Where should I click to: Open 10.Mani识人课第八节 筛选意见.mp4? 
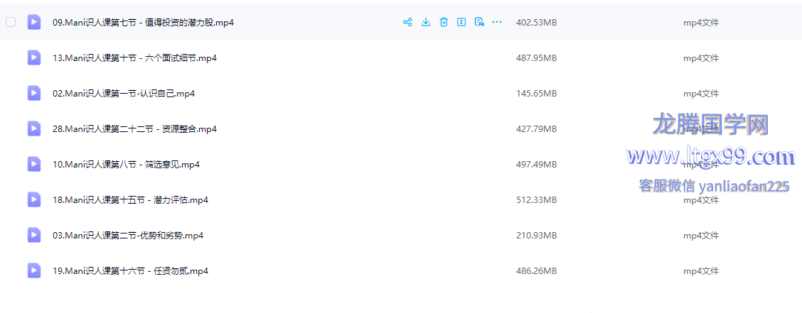(126, 165)
